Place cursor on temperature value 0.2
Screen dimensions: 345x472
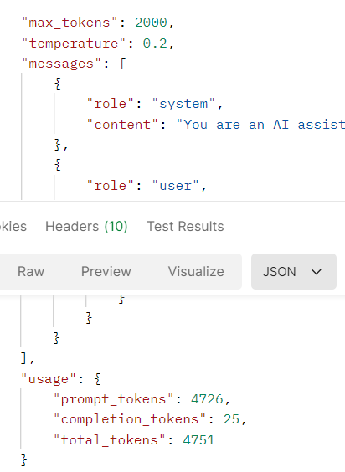pos(155,44)
